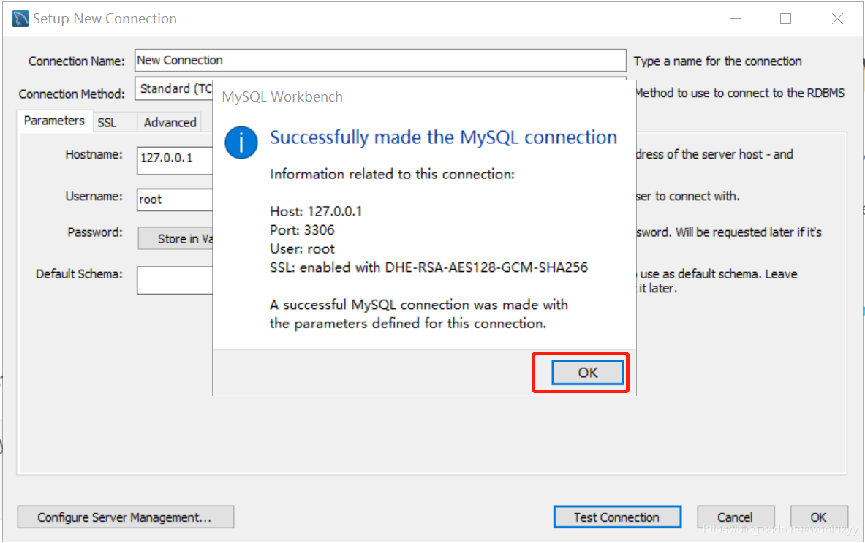Switch to the Parameters tab
The image size is (865, 543).
coord(54,121)
